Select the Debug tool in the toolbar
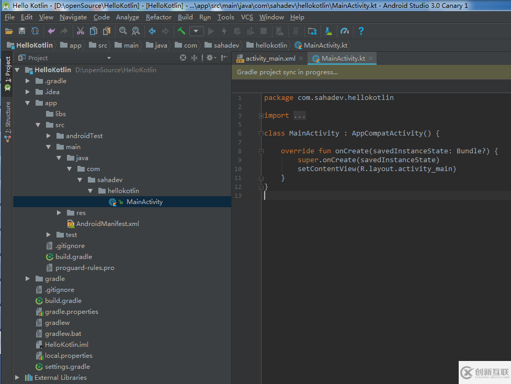 click(x=237, y=31)
